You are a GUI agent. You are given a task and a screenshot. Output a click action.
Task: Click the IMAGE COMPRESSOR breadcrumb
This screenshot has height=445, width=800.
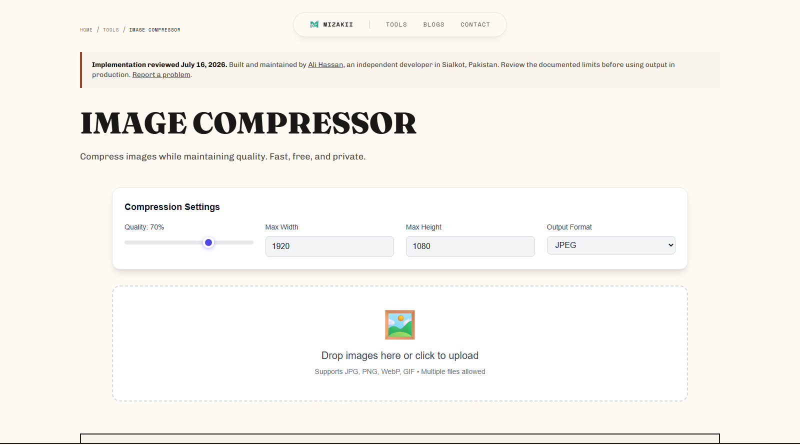pos(154,30)
